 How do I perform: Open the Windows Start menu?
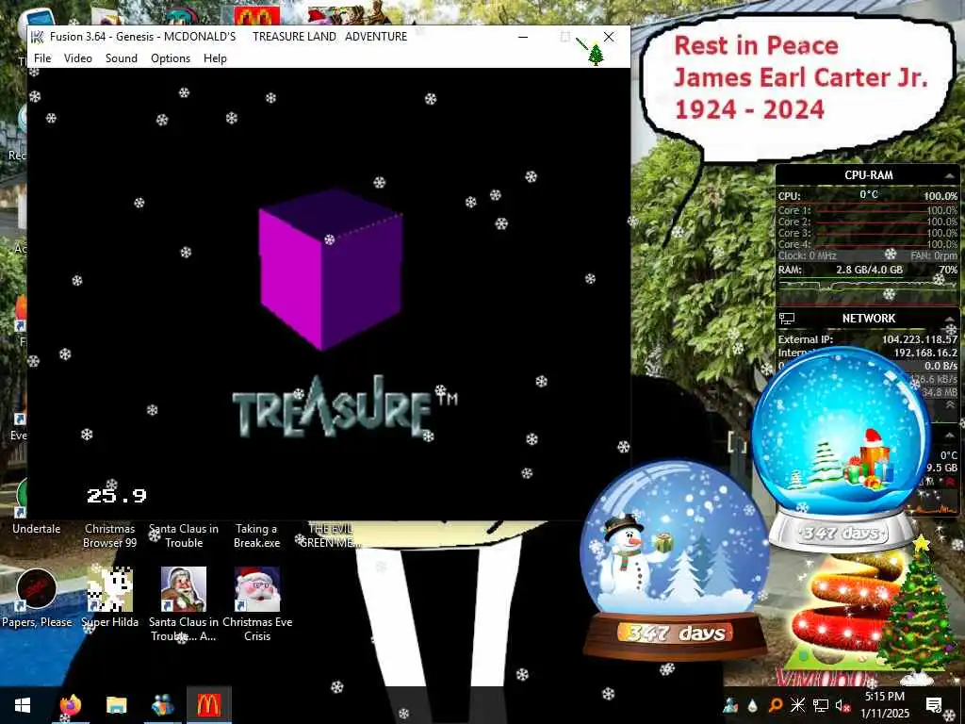[x=23, y=705]
